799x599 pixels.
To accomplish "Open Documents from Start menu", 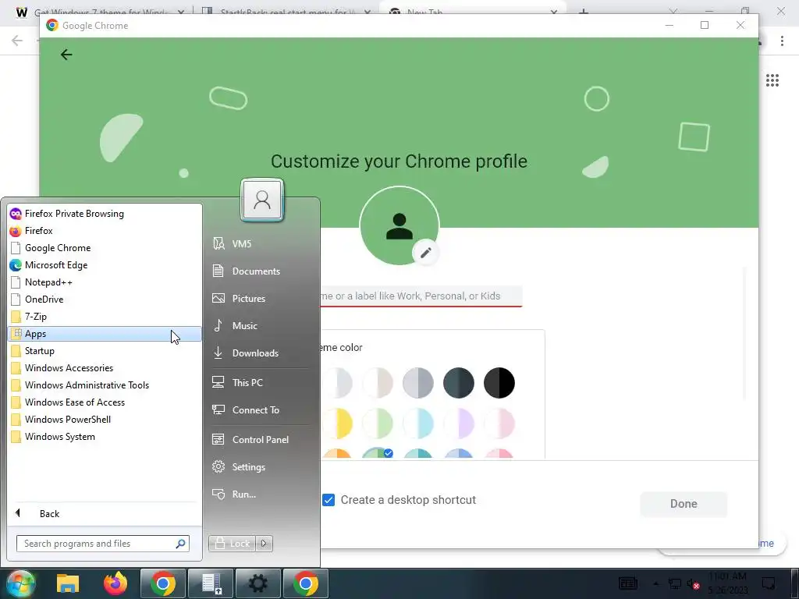I will [x=261, y=271].
